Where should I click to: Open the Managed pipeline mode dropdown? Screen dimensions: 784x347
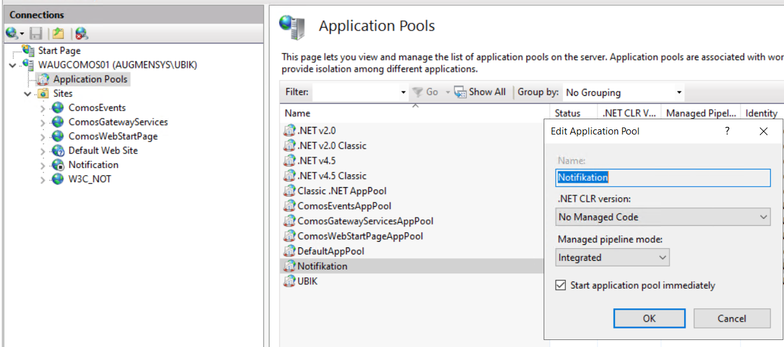[613, 258]
